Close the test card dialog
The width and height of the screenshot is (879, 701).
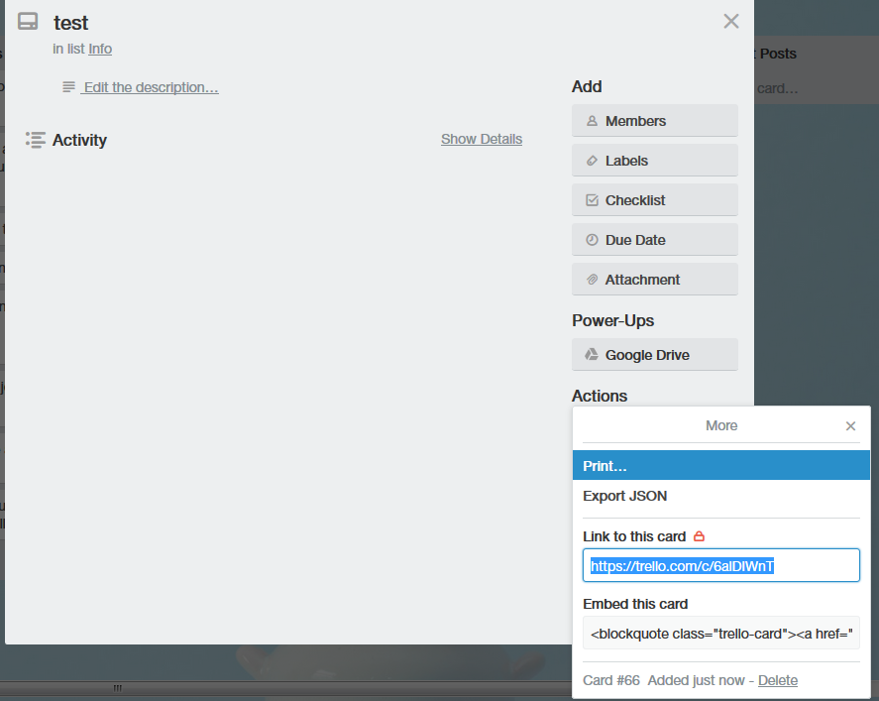[x=731, y=21]
